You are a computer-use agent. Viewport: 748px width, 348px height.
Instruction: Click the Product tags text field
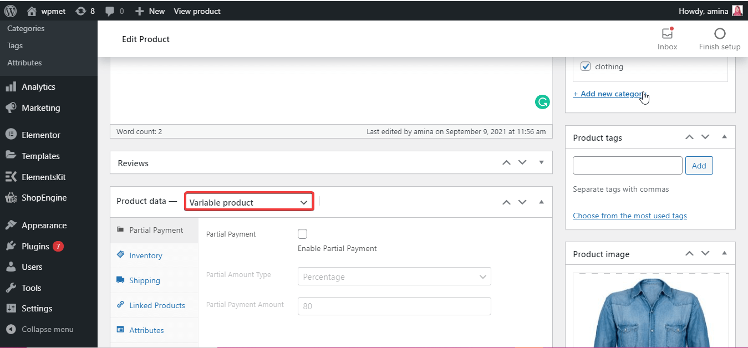click(x=627, y=166)
